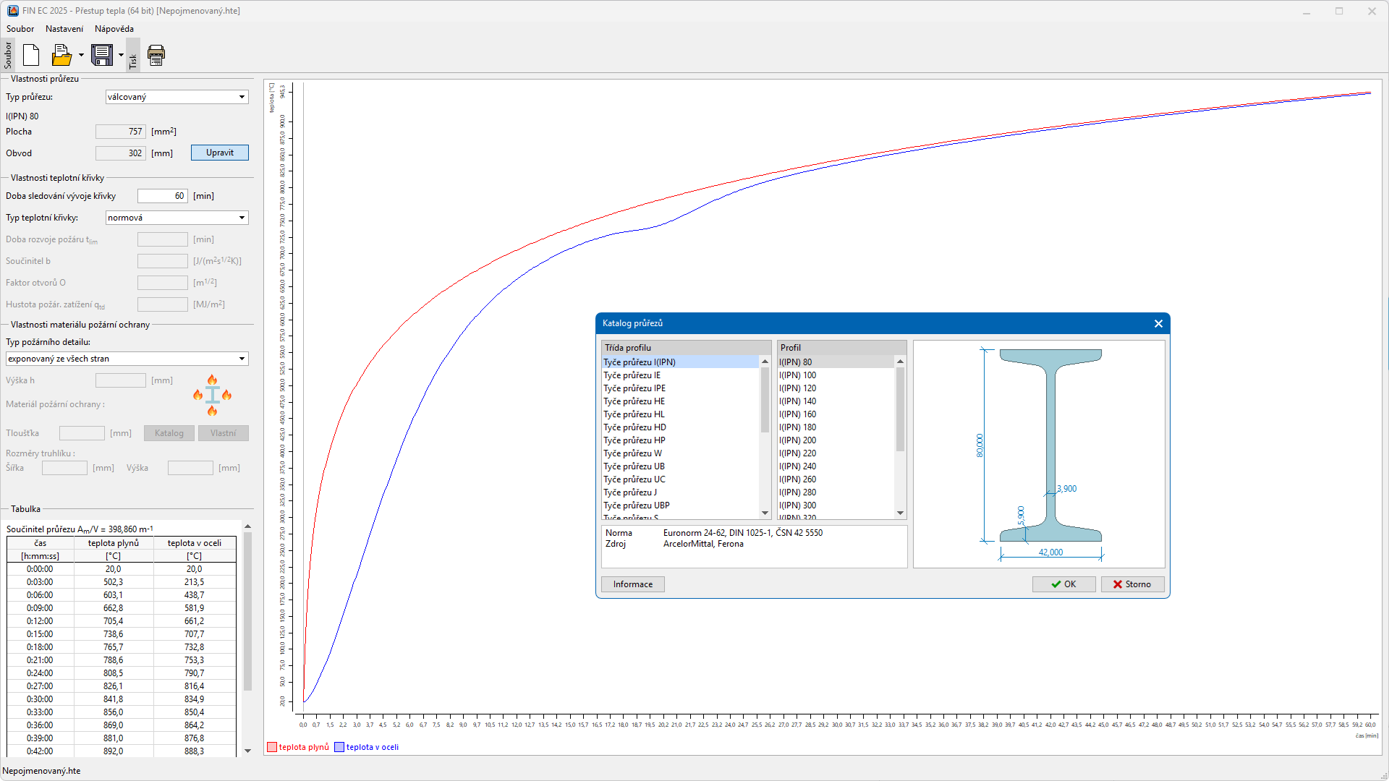The image size is (1389, 781).
Task: Click the Print icon in toolbar
Action: point(156,55)
